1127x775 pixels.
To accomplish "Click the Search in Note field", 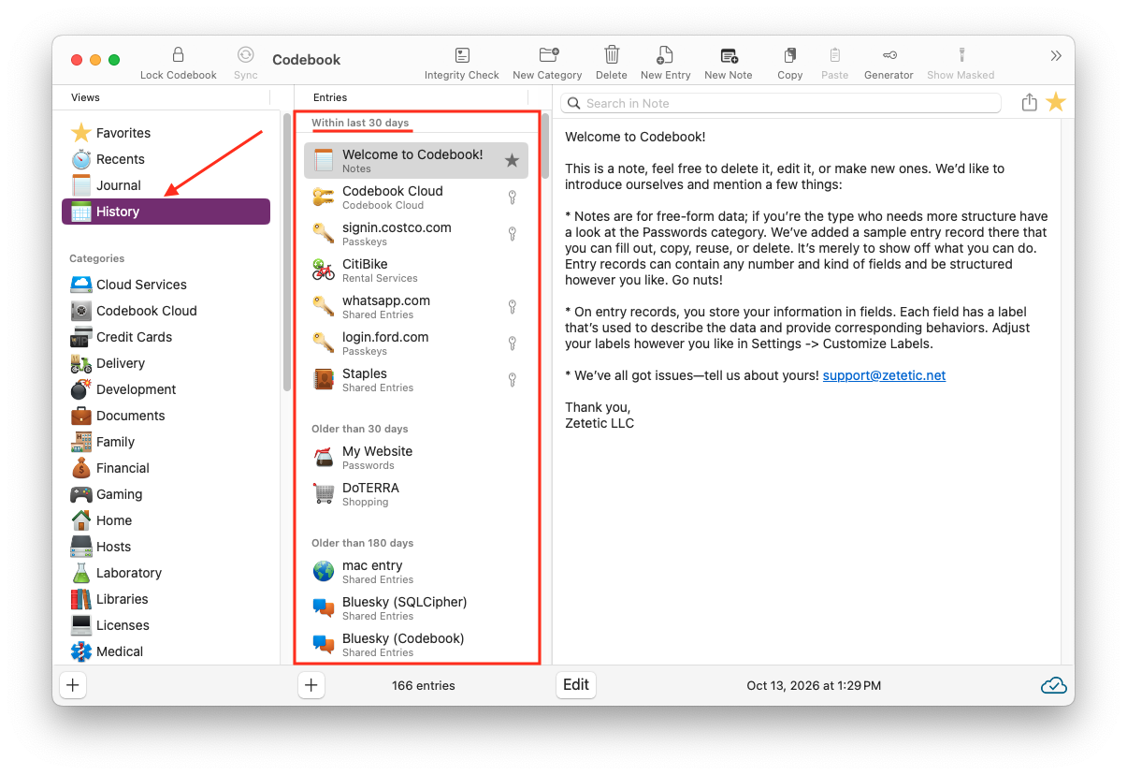I will 781,103.
